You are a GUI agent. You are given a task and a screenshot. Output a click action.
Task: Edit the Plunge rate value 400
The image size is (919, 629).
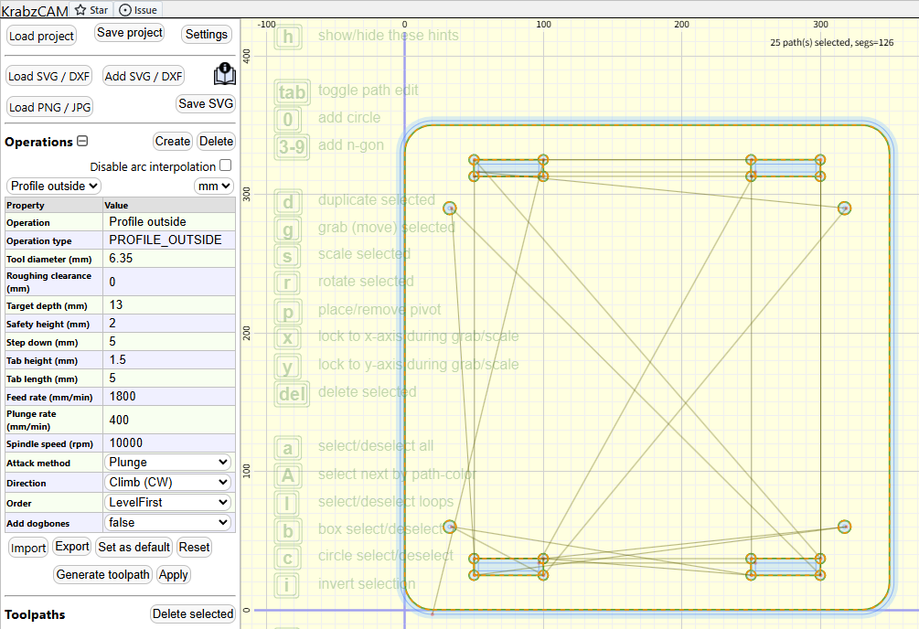[x=169, y=420]
